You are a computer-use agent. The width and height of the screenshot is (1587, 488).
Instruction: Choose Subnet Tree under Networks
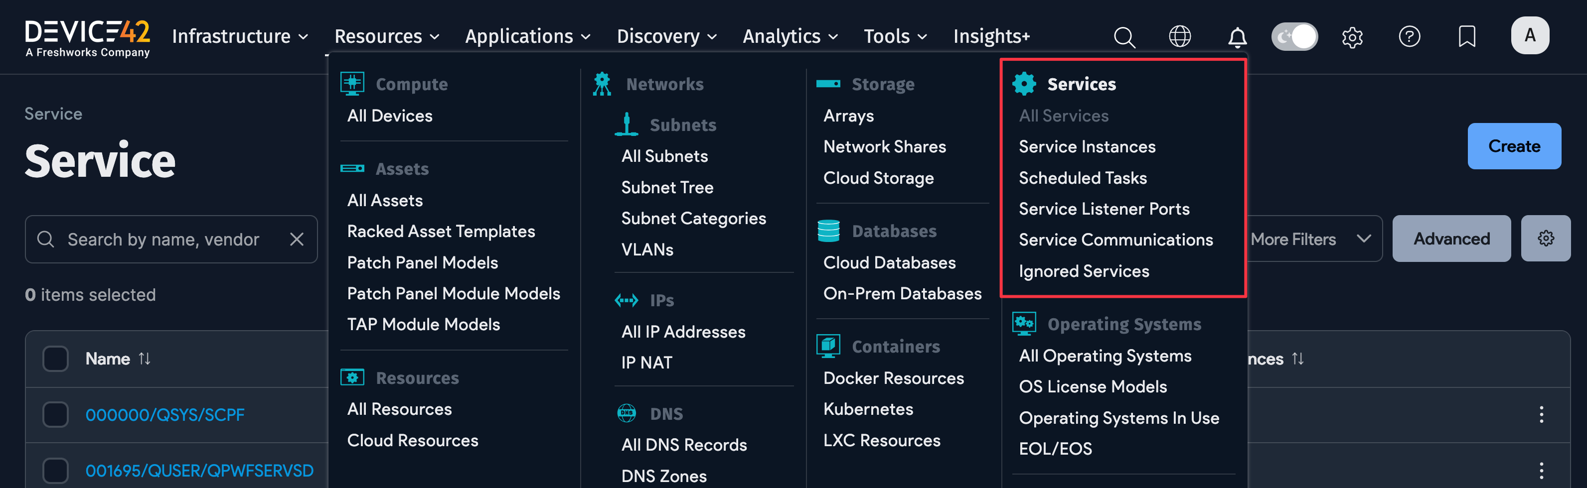pyautogui.click(x=666, y=188)
